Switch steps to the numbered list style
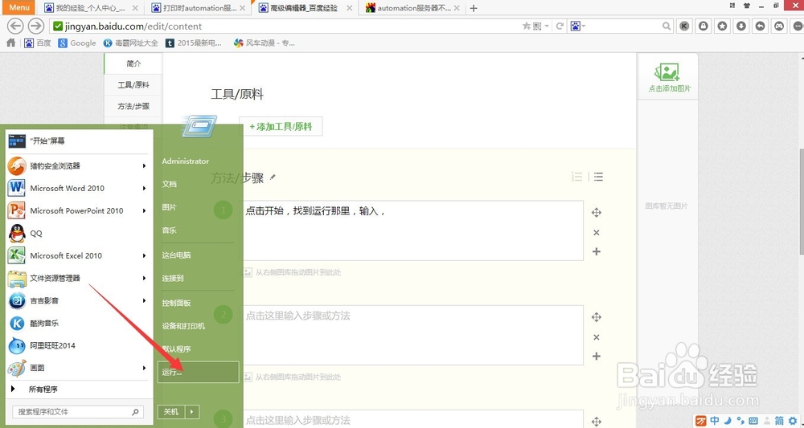This screenshot has height=428, width=804. (576, 177)
